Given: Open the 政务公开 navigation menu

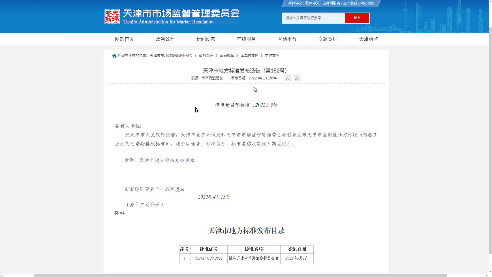Looking at the screenshot, I should (x=165, y=39).
